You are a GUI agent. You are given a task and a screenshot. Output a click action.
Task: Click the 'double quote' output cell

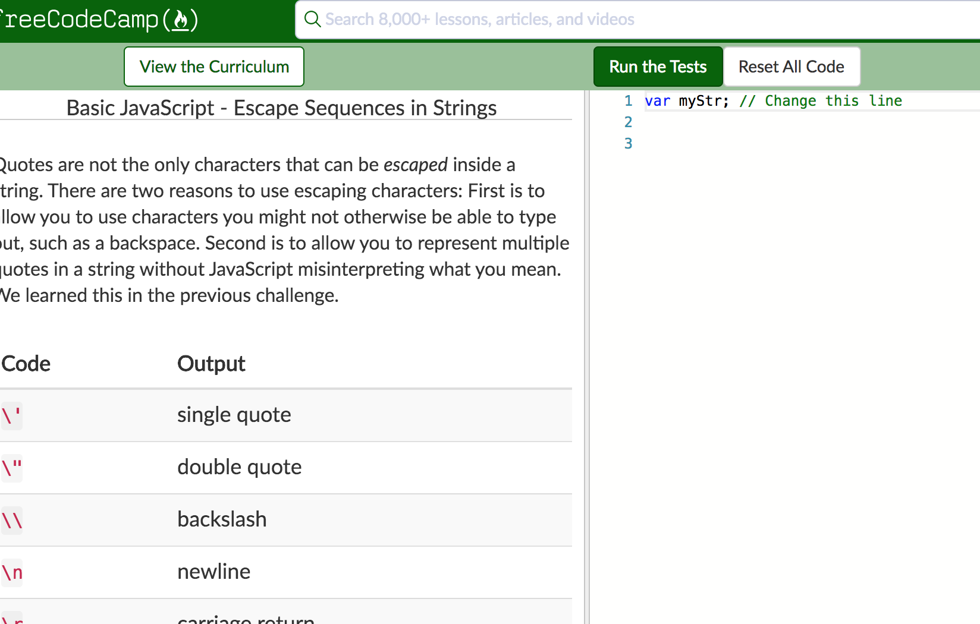240,467
